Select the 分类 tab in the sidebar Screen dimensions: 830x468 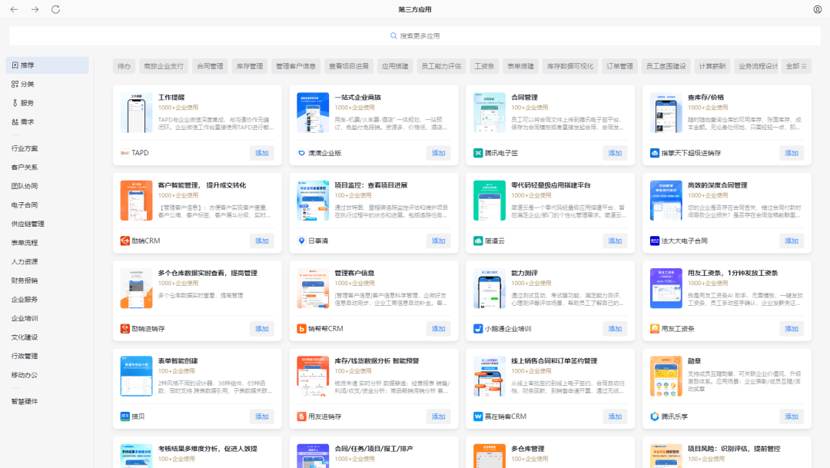click(x=47, y=85)
